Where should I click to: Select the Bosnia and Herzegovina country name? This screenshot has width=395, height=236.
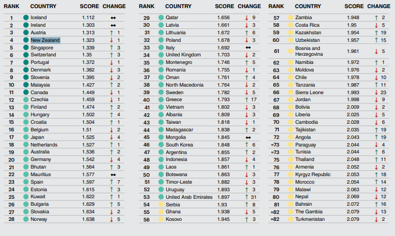pyautogui.click(x=309, y=51)
